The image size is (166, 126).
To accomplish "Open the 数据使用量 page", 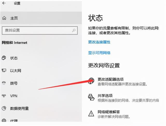I will tap(19, 108).
